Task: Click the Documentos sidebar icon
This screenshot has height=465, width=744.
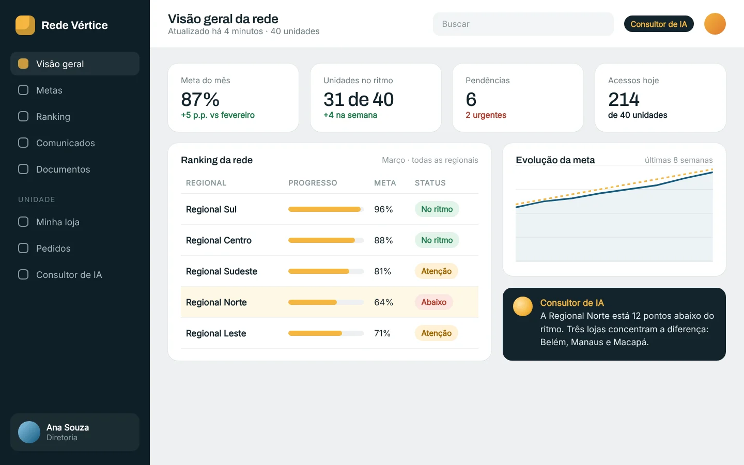Action: 23,169
